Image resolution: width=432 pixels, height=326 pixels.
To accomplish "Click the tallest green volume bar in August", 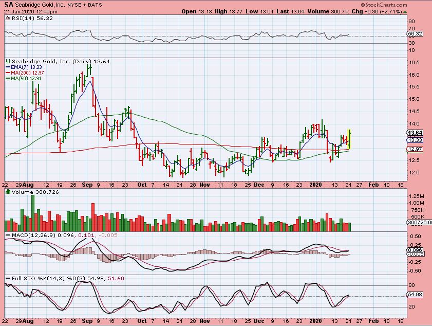I will [33, 213].
